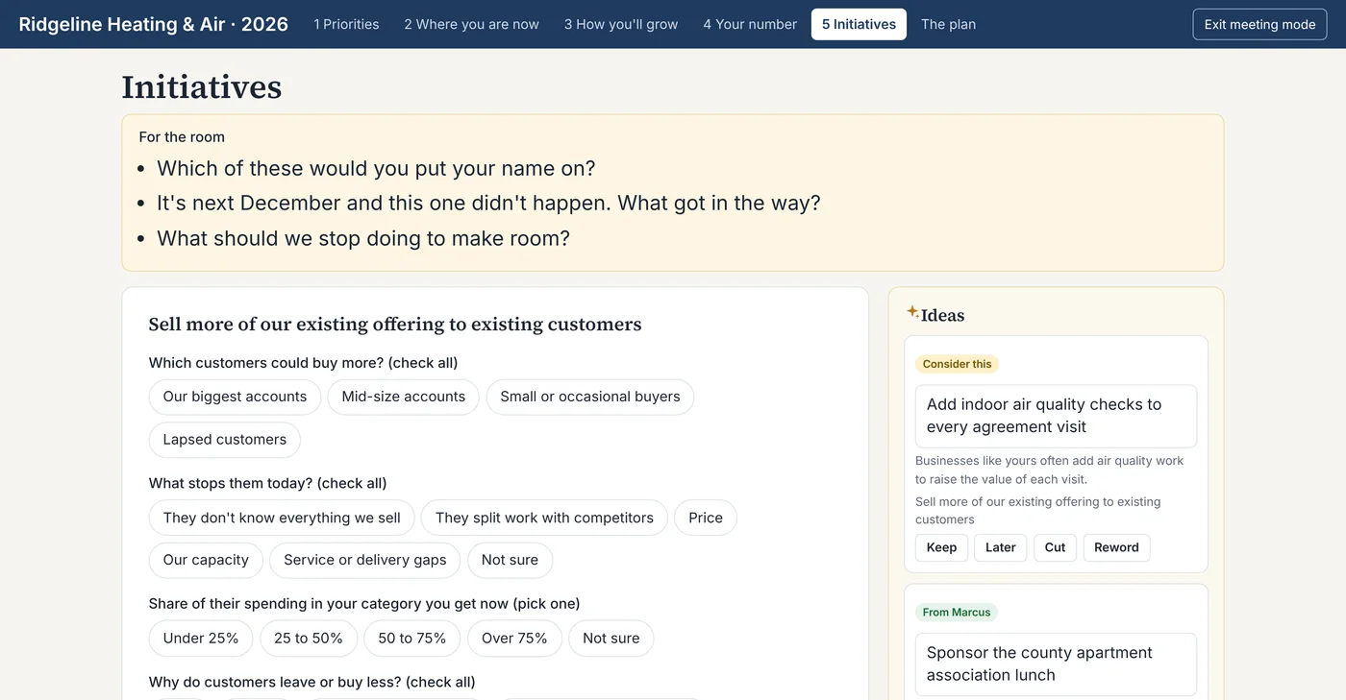Toggle They split work with competitors
1346x700 pixels.
coord(544,518)
